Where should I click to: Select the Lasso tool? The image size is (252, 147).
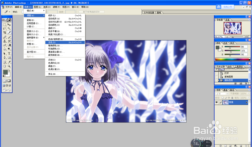(5, 28)
